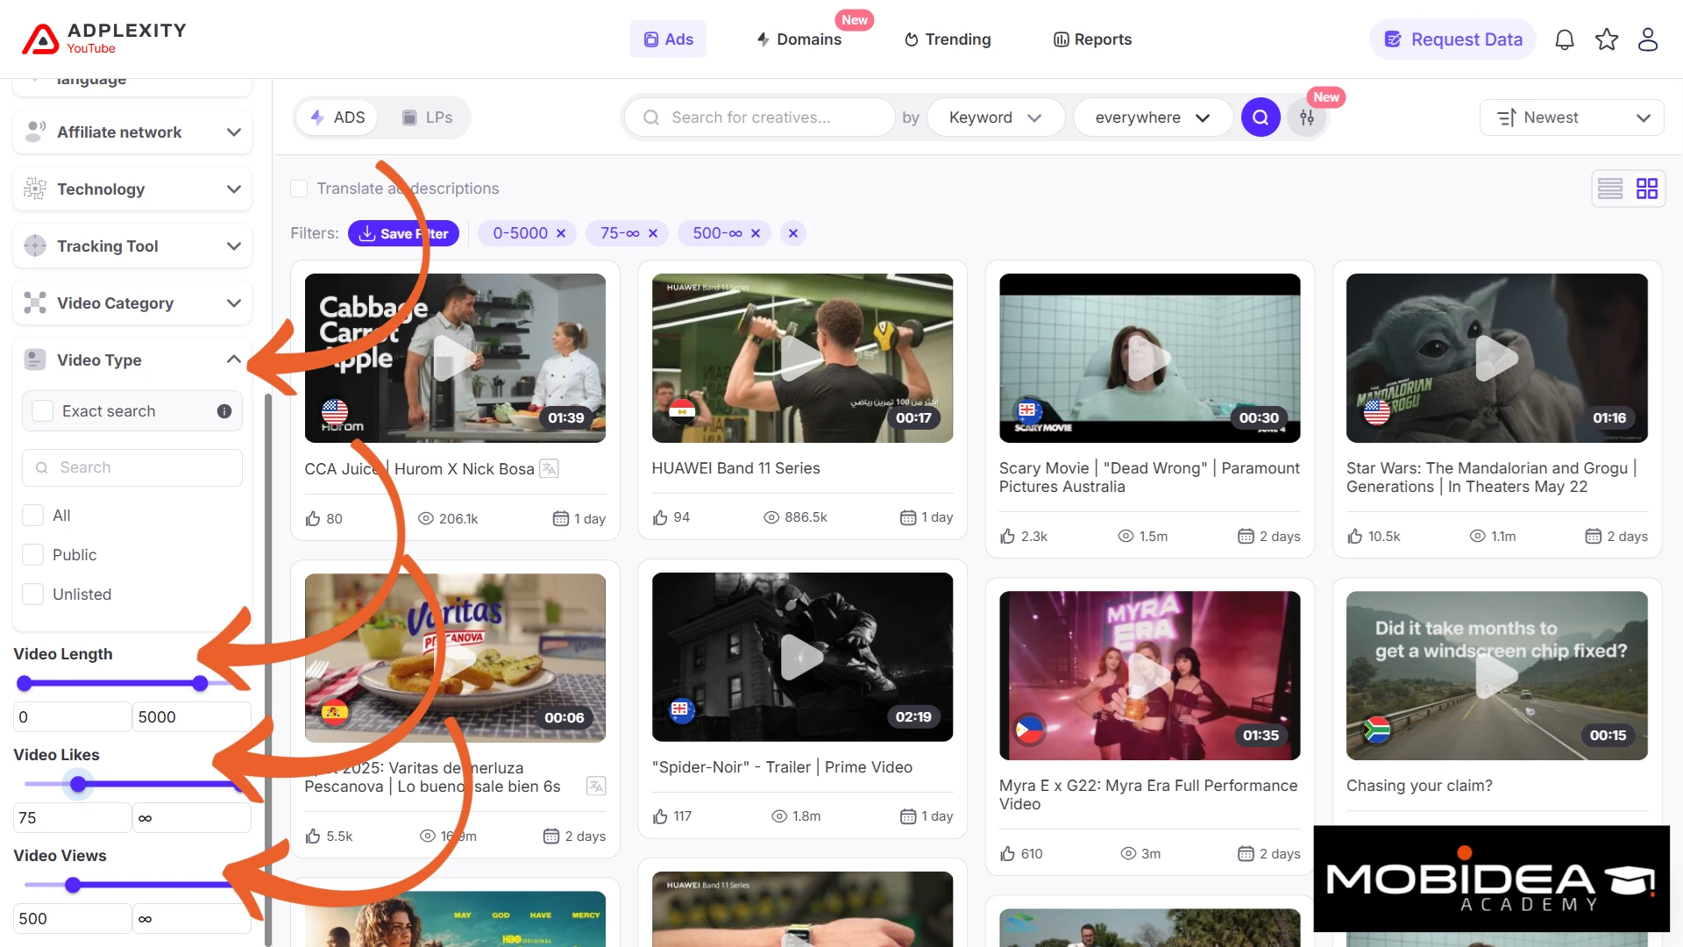Expand the Affiliate network filter
This screenshot has height=947, width=1683.
(x=132, y=132)
